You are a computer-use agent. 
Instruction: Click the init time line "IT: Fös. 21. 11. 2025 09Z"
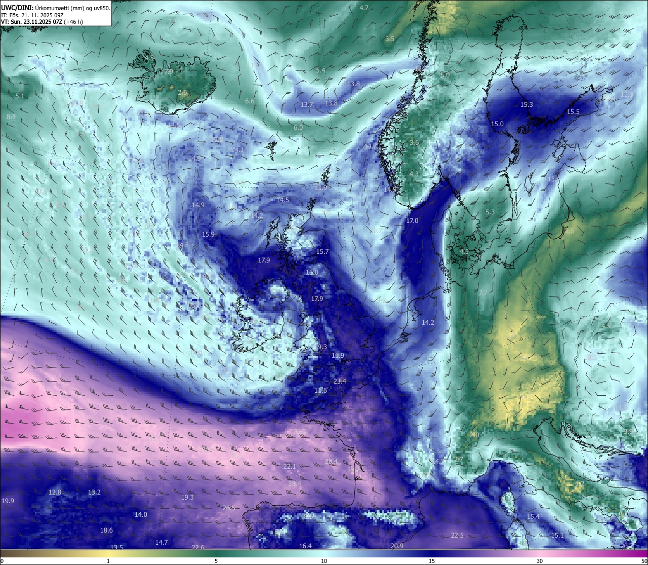(32, 15)
